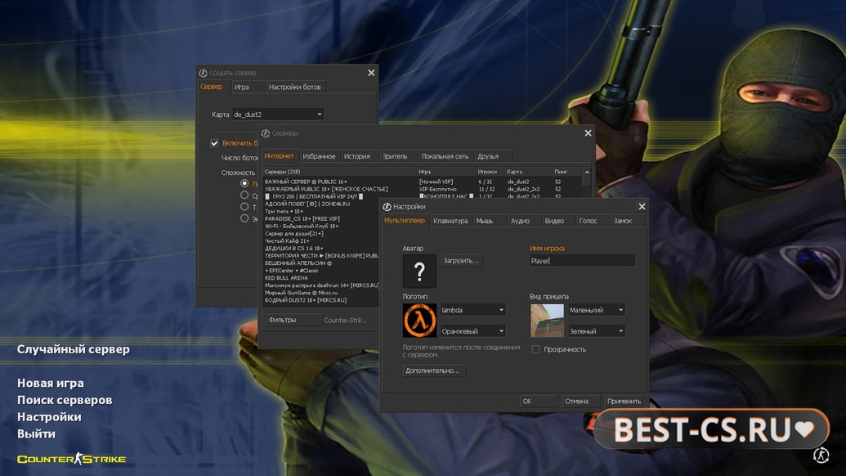The height and width of the screenshot is (476, 846).
Task: Open the Зеленый crosshair color dropdown
Action: pos(597,330)
